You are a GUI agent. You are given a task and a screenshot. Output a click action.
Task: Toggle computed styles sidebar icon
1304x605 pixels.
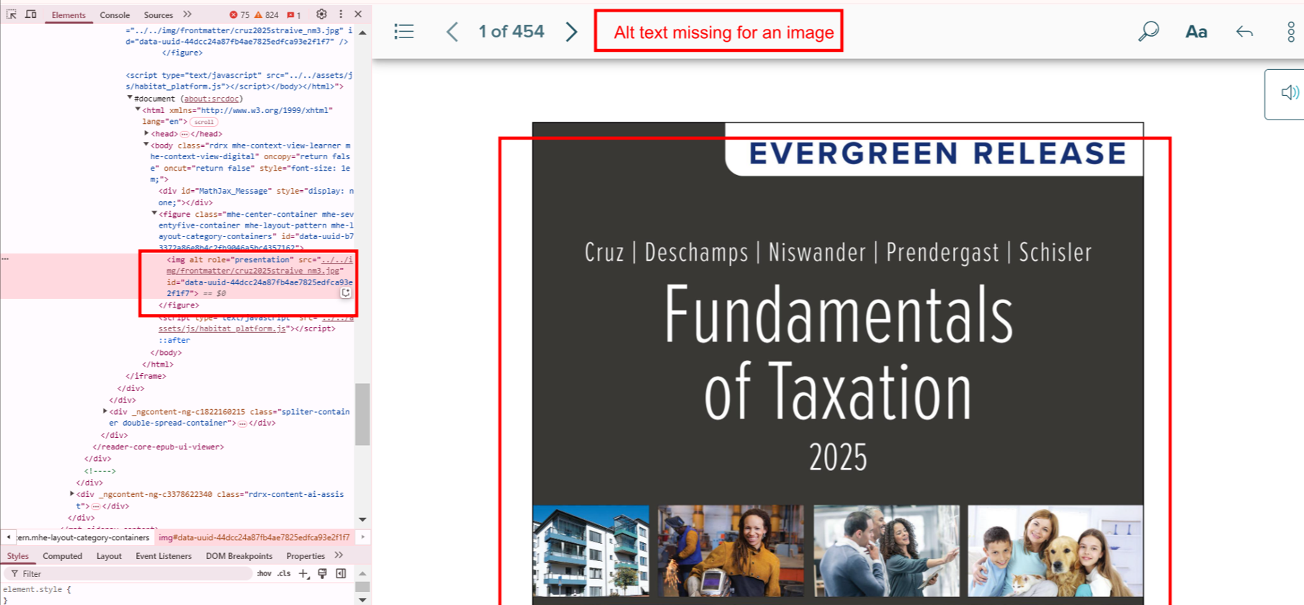(x=341, y=574)
